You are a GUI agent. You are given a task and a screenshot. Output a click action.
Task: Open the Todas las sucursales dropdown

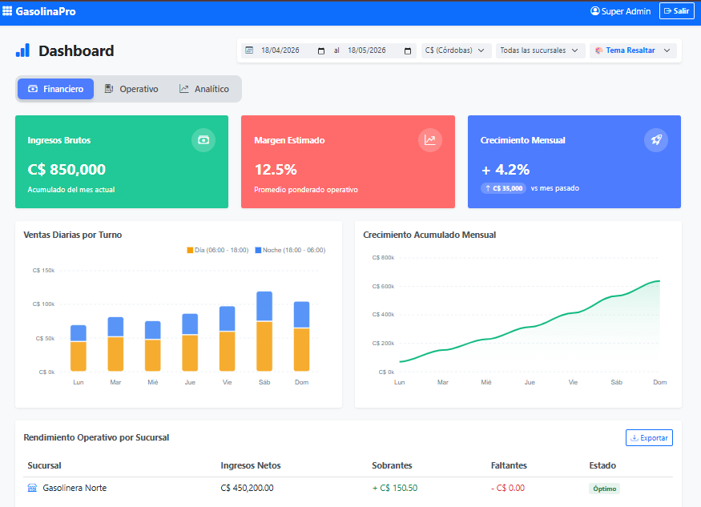(x=539, y=50)
